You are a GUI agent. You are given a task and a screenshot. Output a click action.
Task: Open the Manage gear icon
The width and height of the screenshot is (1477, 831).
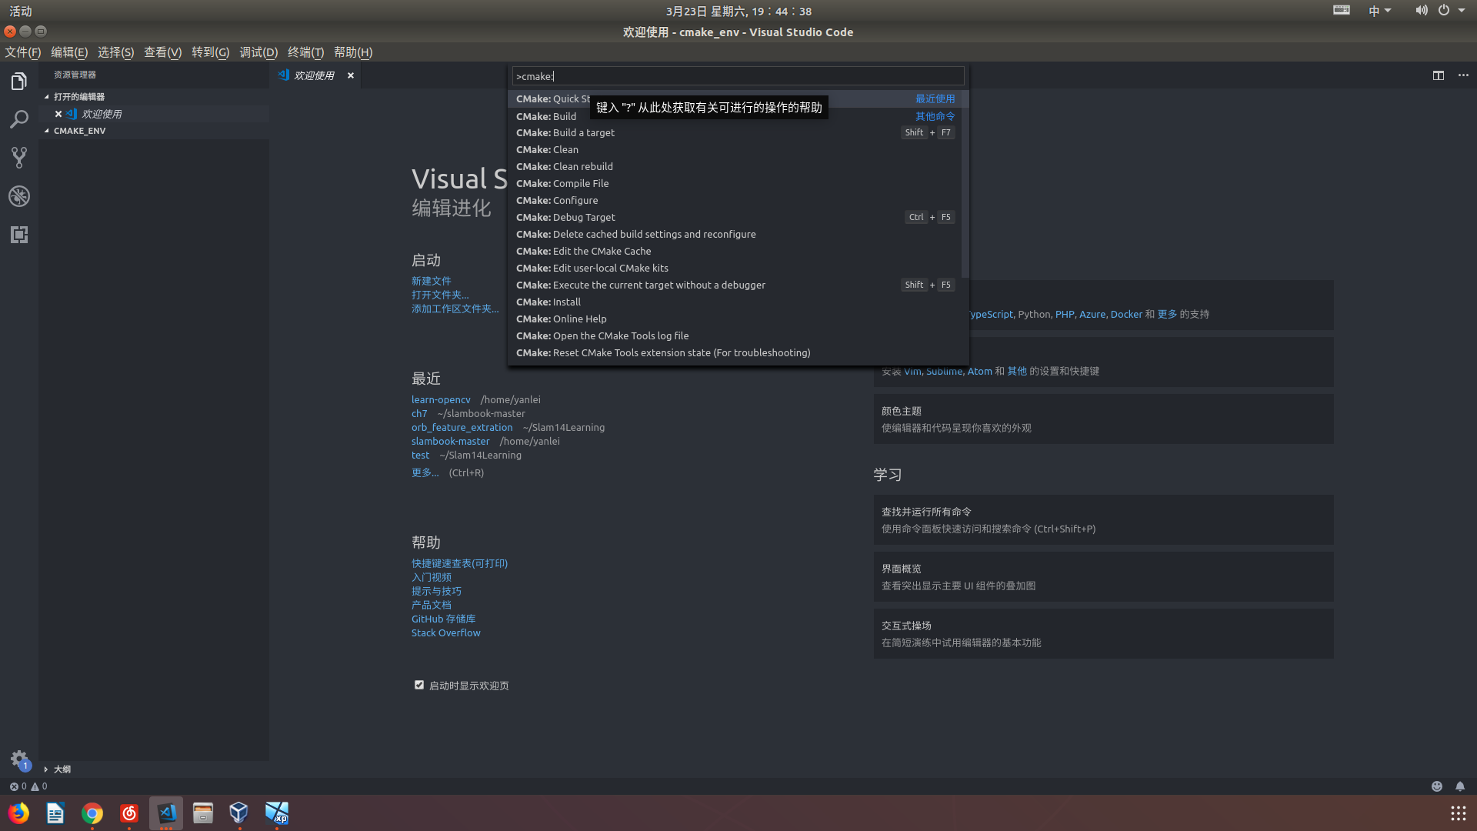19,759
